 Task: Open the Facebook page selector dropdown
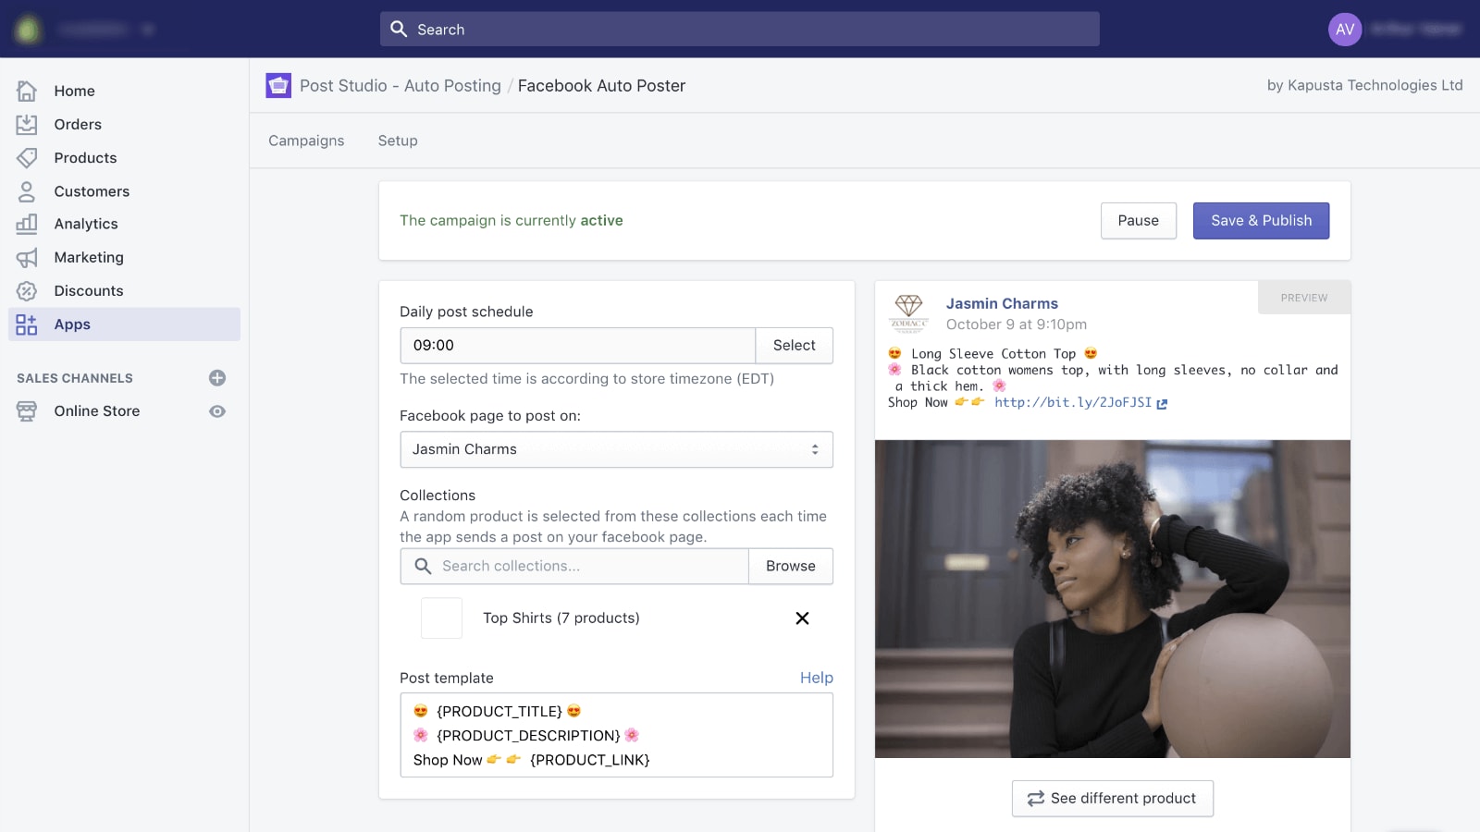click(616, 449)
